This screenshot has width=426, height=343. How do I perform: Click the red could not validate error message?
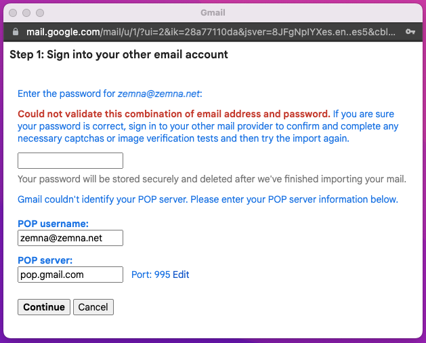click(x=174, y=114)
